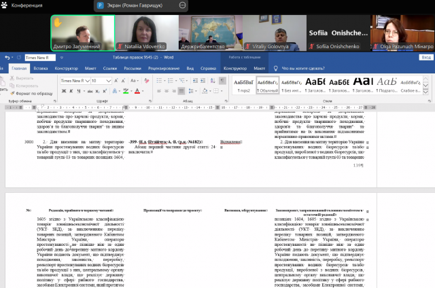This screenshot has height=288, width=435.
Task: Click the grayed-out Redo arrow
Action: [x=19, y=57]
